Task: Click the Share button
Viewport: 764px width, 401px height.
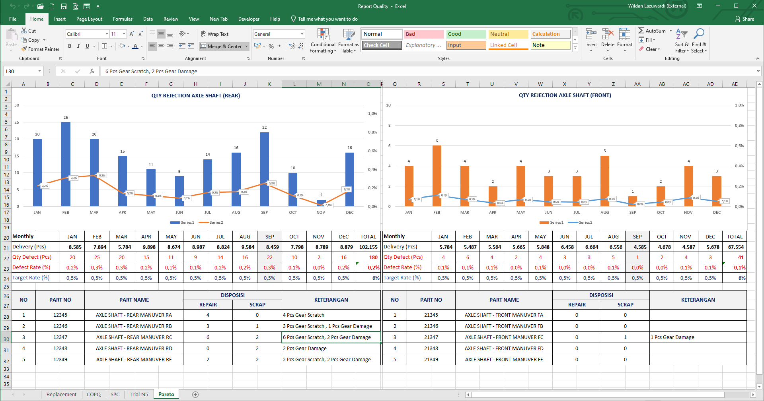Action: pyautogui.click(x=745, y=19)
